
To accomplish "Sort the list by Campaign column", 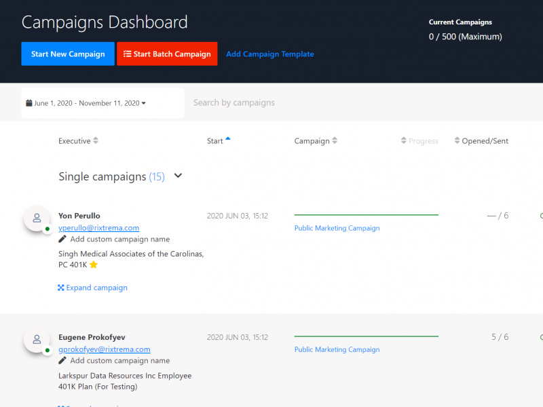I will tap(316, 141).
